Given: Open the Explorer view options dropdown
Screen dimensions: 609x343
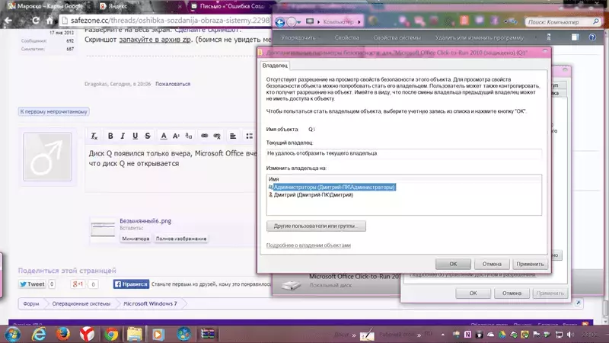Looking at the screenshot, I should (549, 37).
